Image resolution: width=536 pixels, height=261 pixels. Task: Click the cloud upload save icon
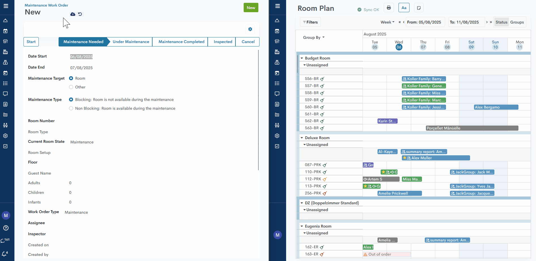[73, 14]
